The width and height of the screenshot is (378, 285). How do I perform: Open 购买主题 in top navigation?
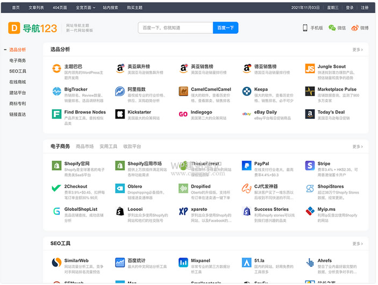coord(135,8)
